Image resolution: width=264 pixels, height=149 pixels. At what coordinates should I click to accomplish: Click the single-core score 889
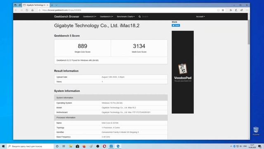point(82,46)
